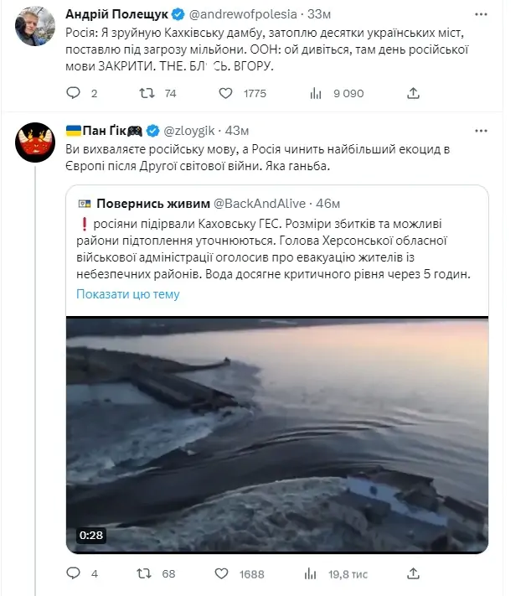Retweet the tweet with 68 retweets
The image size is (526, 596).
point(147,574)
